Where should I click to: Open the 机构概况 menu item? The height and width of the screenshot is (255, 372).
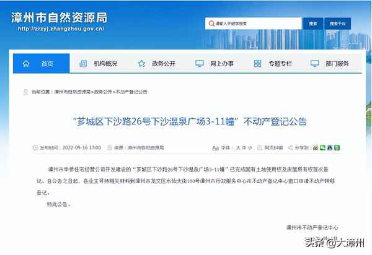click(105, 64)
